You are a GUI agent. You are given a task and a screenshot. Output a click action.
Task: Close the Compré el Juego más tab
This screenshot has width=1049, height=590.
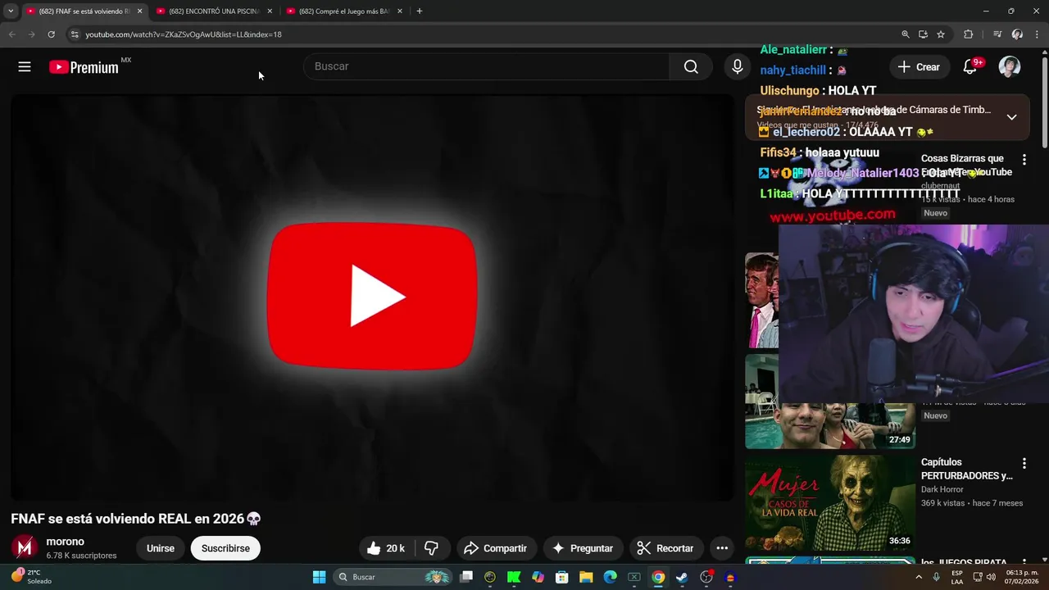[x=400, y=11]
